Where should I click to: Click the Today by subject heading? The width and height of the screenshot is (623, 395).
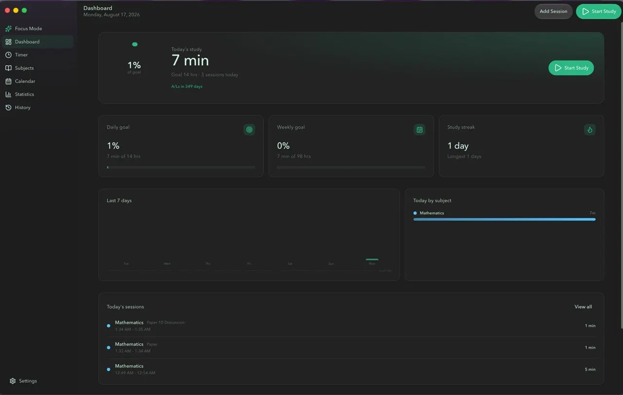pos(432,201)
